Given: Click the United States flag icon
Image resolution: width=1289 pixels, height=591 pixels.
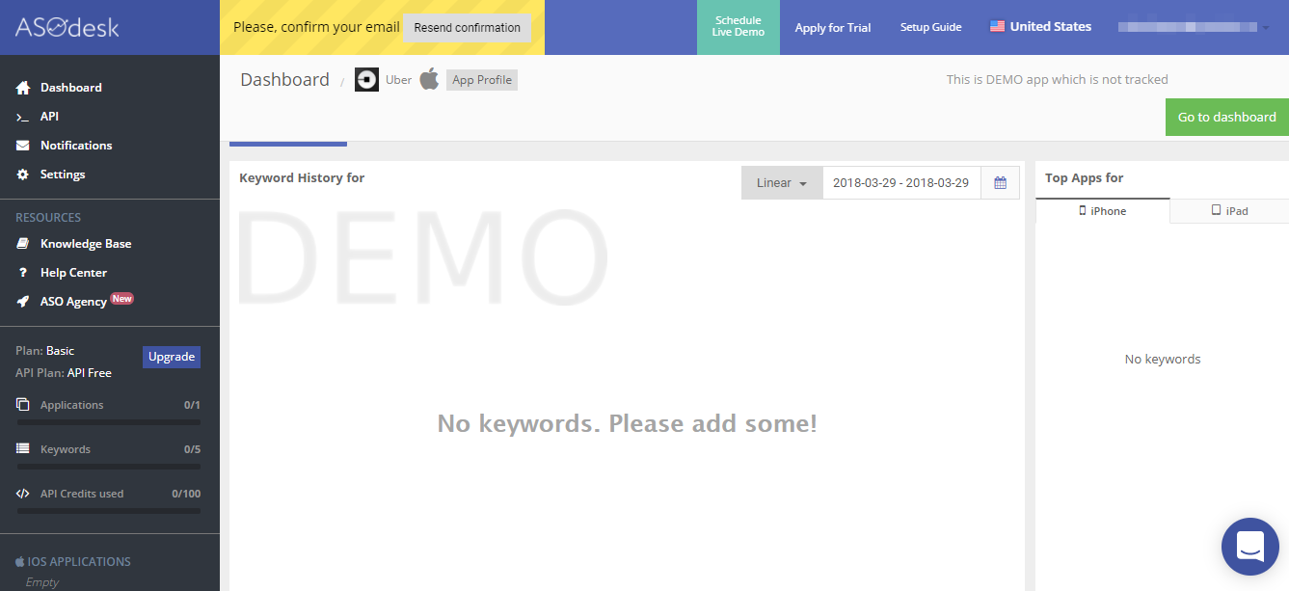Looking at the screenshot, I should [998, 27].
